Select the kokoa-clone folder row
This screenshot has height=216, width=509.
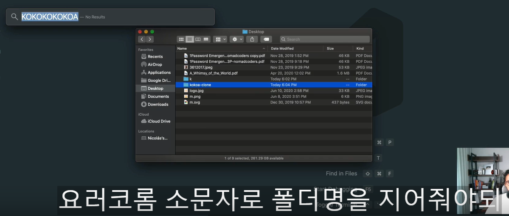pos(274,85)
